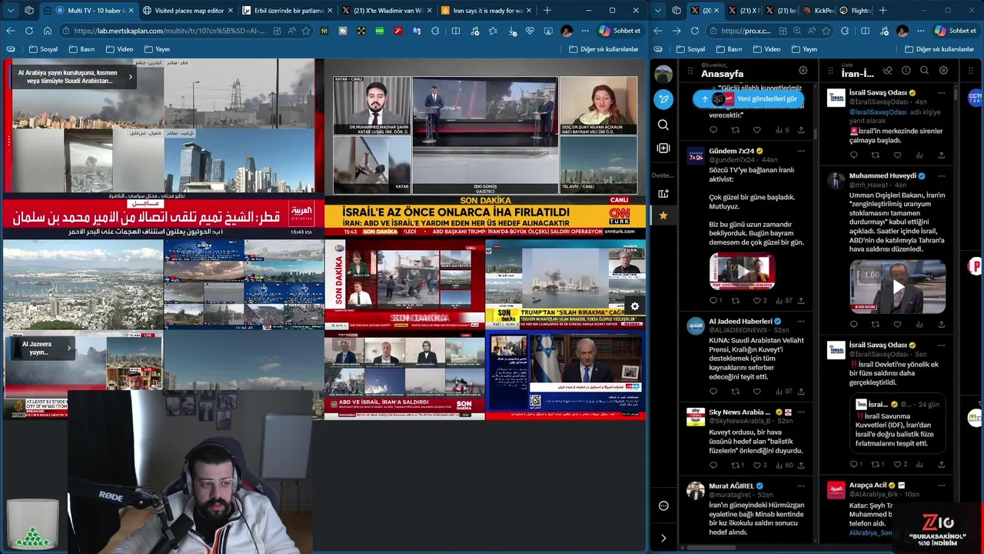Play the Muhammed Huveydi post video

tap(898, 287)
